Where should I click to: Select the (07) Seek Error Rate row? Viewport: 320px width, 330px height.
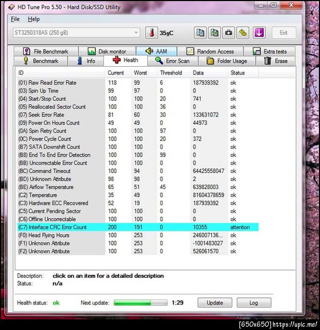click(138, 115)
